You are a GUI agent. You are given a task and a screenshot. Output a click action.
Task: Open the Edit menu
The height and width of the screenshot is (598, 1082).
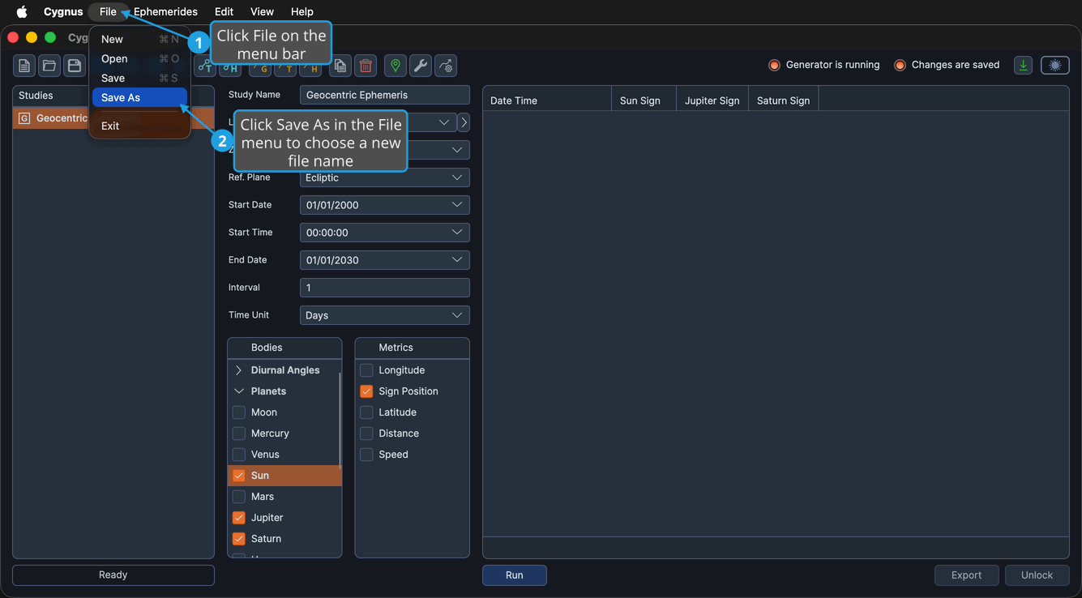(x=224, y=11)
